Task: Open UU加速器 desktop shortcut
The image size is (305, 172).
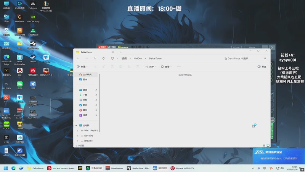Action: (x=20, y=5)
